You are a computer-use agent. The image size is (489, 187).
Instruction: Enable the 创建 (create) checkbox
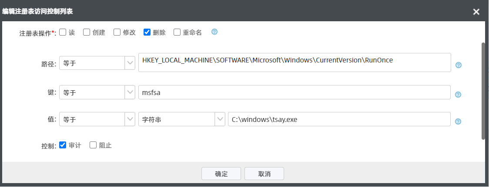point(87,32)
